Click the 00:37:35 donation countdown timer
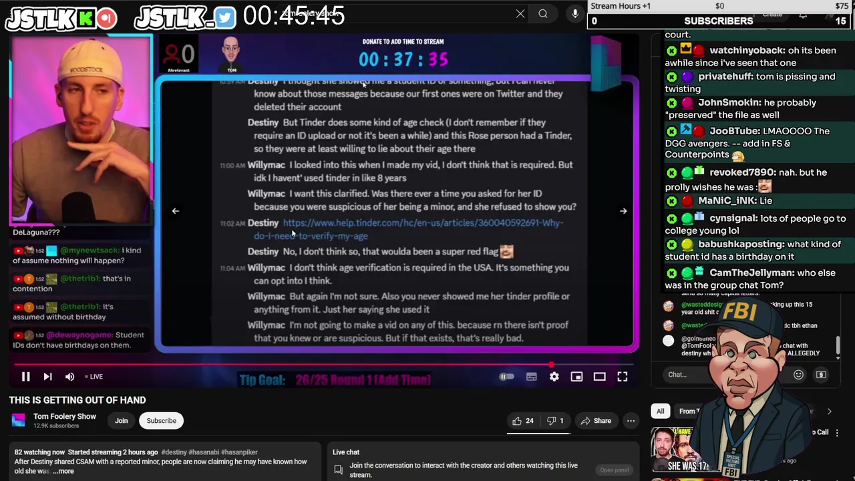 [x=403, y=59]
